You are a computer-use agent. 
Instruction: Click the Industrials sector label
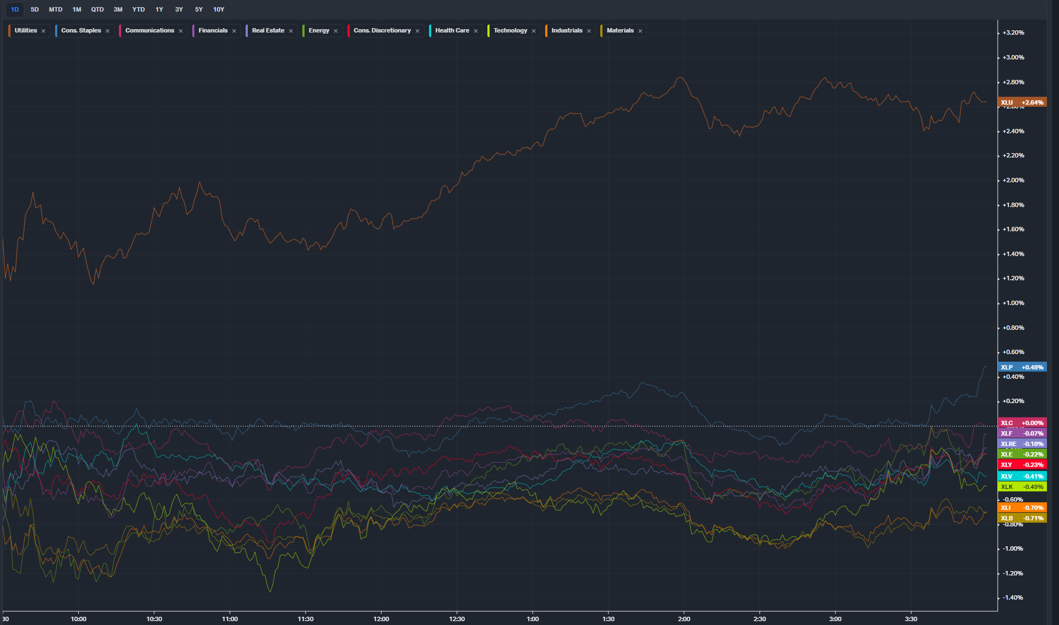tap(567, 30)
